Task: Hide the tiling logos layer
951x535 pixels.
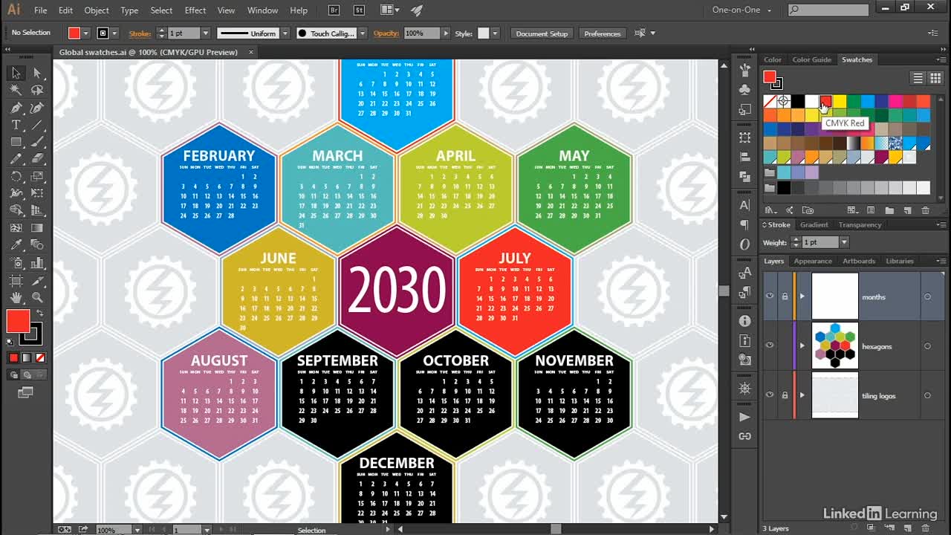Action: [x=770, y=395]
